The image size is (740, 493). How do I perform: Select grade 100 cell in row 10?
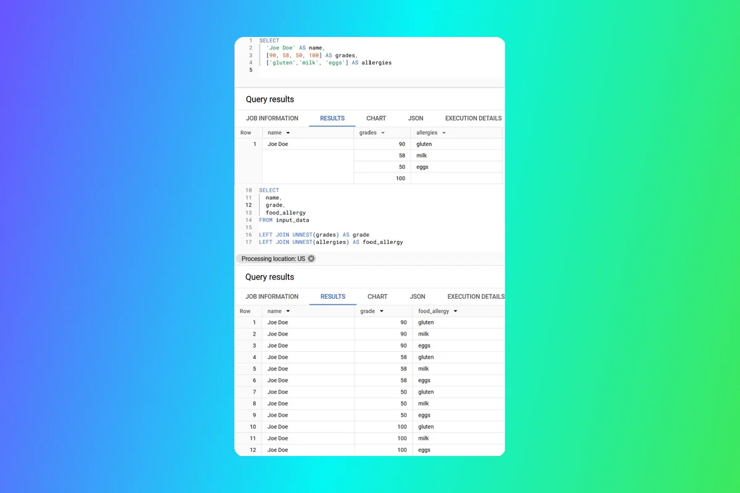coord(384,426)
